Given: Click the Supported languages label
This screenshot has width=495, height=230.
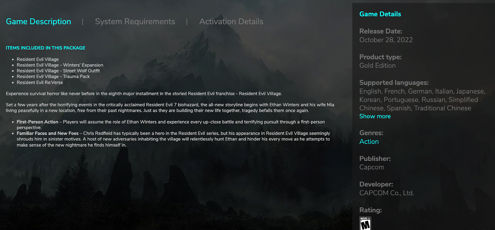Looking at the screenshot, I should tap(394, 83).
